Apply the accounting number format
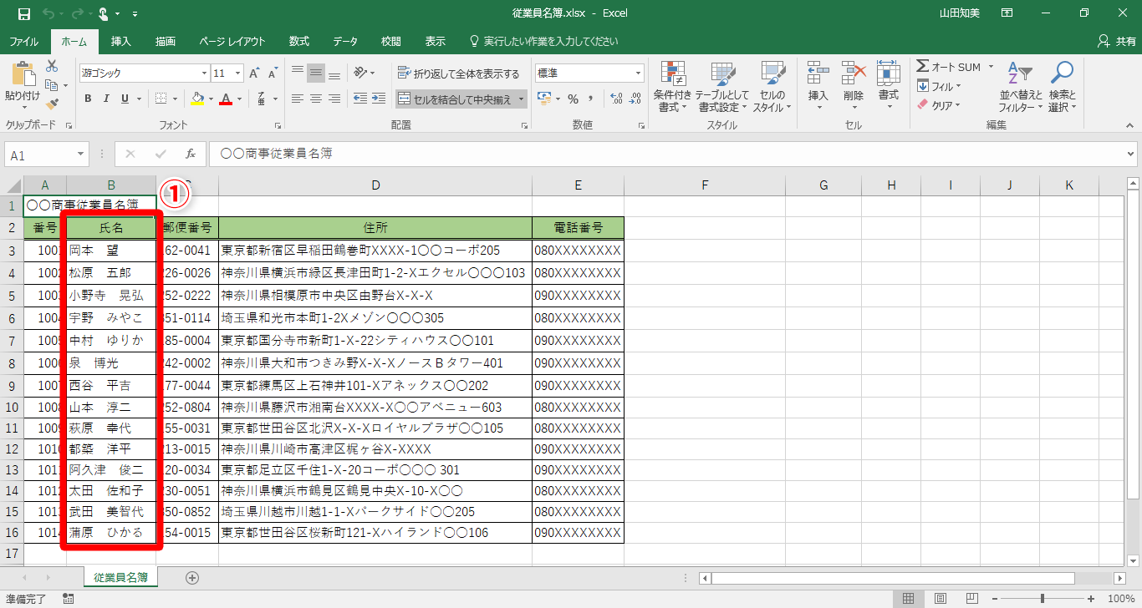This screenshot has height=608, width=1142. tap(544, 99)
